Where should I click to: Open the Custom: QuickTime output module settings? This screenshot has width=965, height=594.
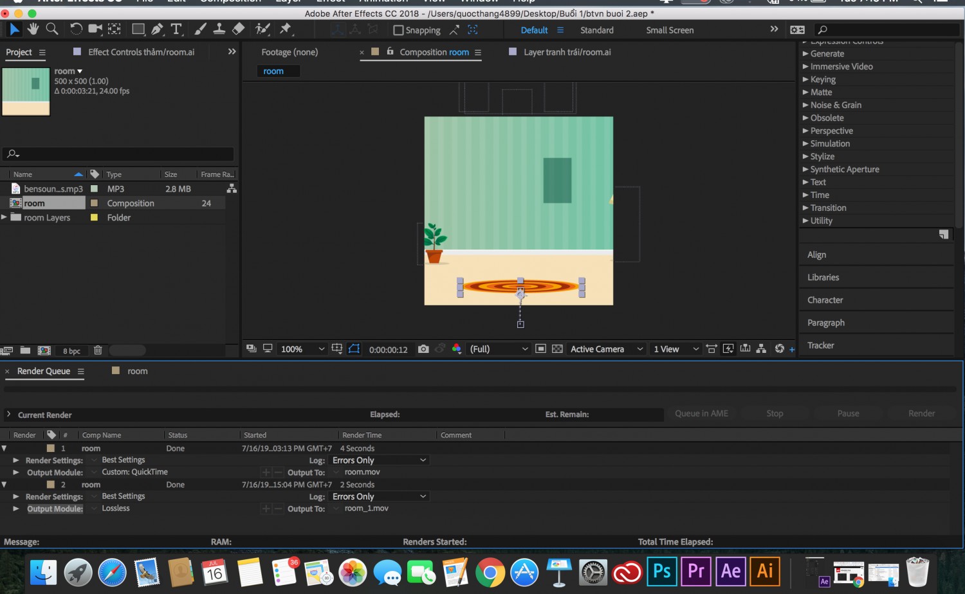[x=135, y=472]
